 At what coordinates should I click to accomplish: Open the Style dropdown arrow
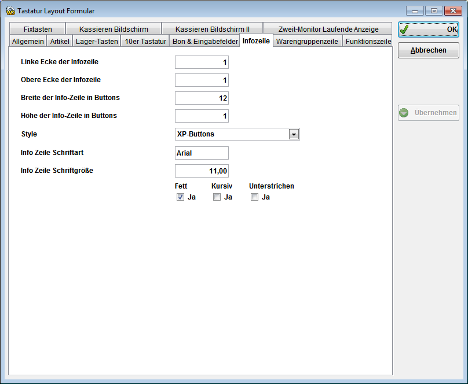(x=294, y=134)
